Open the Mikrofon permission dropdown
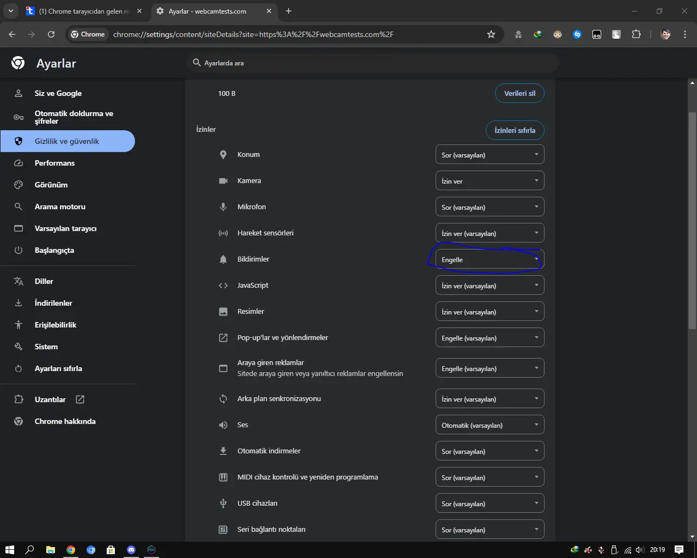 tap(490, 207)
